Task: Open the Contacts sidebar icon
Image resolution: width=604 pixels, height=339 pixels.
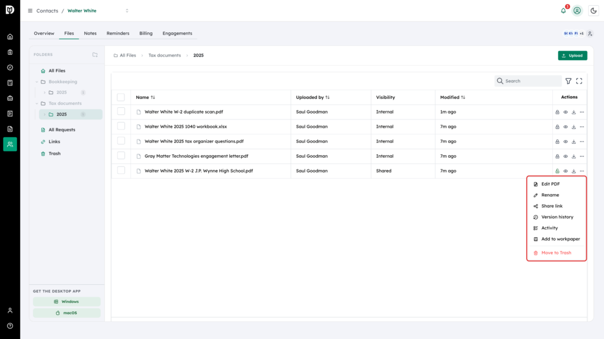Action: pyautogui.click(x=10, y=144)
